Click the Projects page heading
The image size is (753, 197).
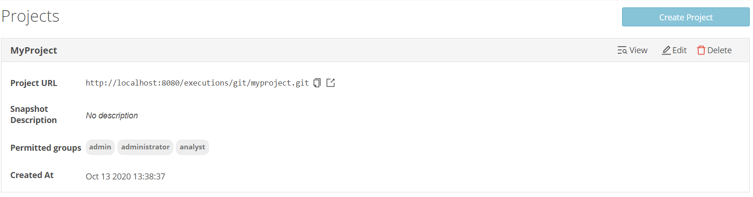coord(31,16)
